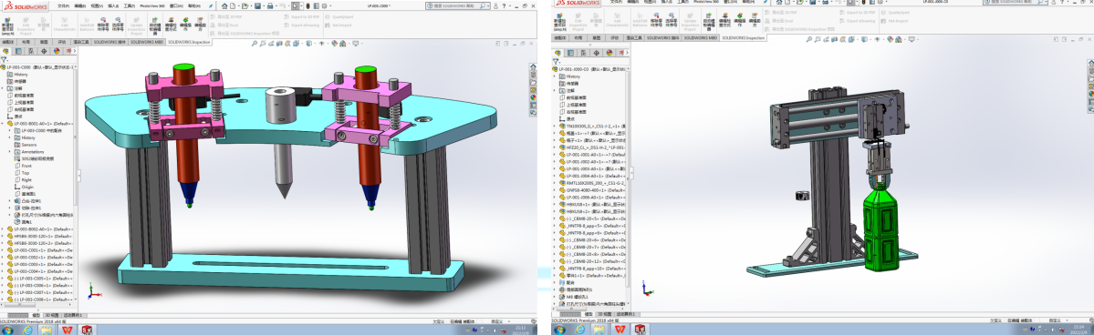Open the SOLIDWORKS 插件 tab in the right window
This screenshot has height=335, width=1094.
point(662,37)
